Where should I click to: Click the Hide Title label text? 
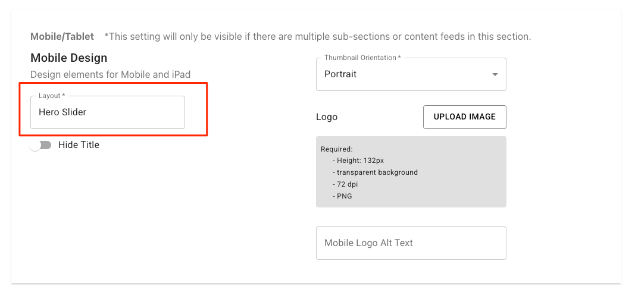point(79,145)
